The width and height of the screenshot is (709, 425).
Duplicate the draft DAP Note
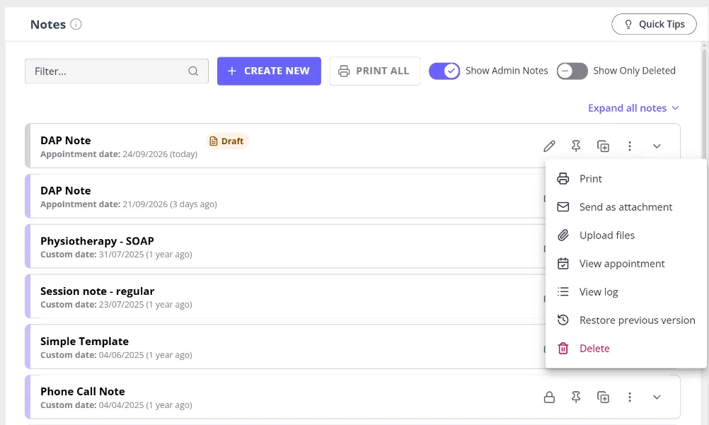point(603,146)
